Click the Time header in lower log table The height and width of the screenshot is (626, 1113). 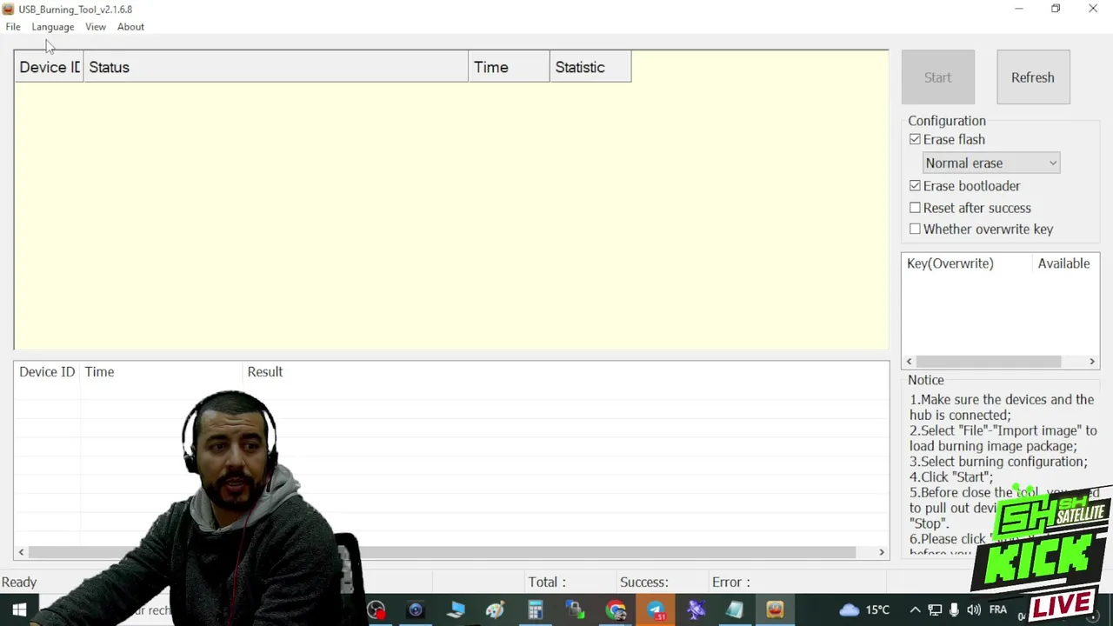point(99,372)
